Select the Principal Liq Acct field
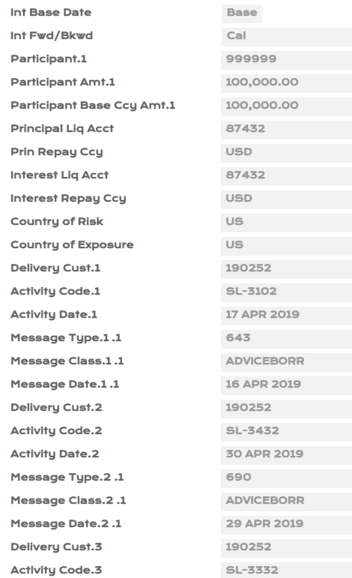 coord(286,130)
